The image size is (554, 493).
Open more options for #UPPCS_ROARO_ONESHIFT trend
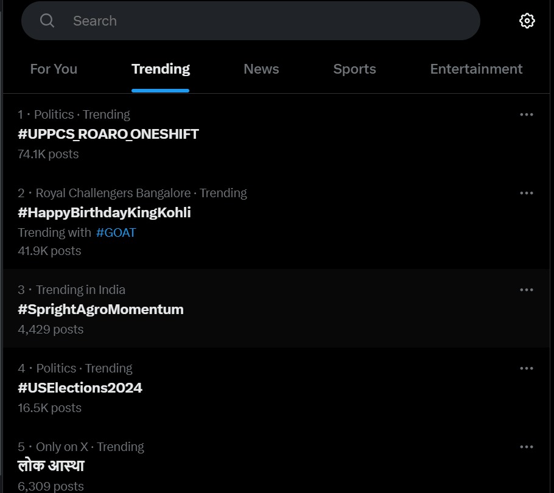pos(527,114)
